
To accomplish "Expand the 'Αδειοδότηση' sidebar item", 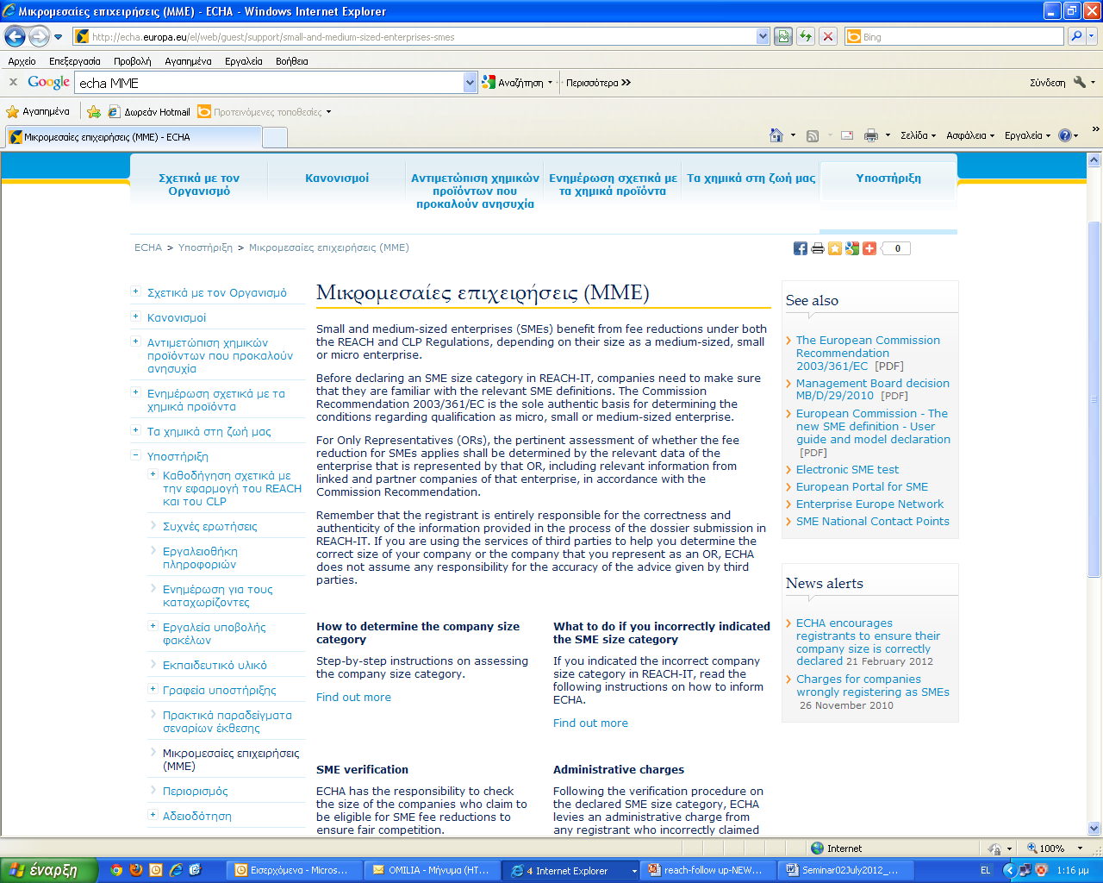I will coord(153,815).
